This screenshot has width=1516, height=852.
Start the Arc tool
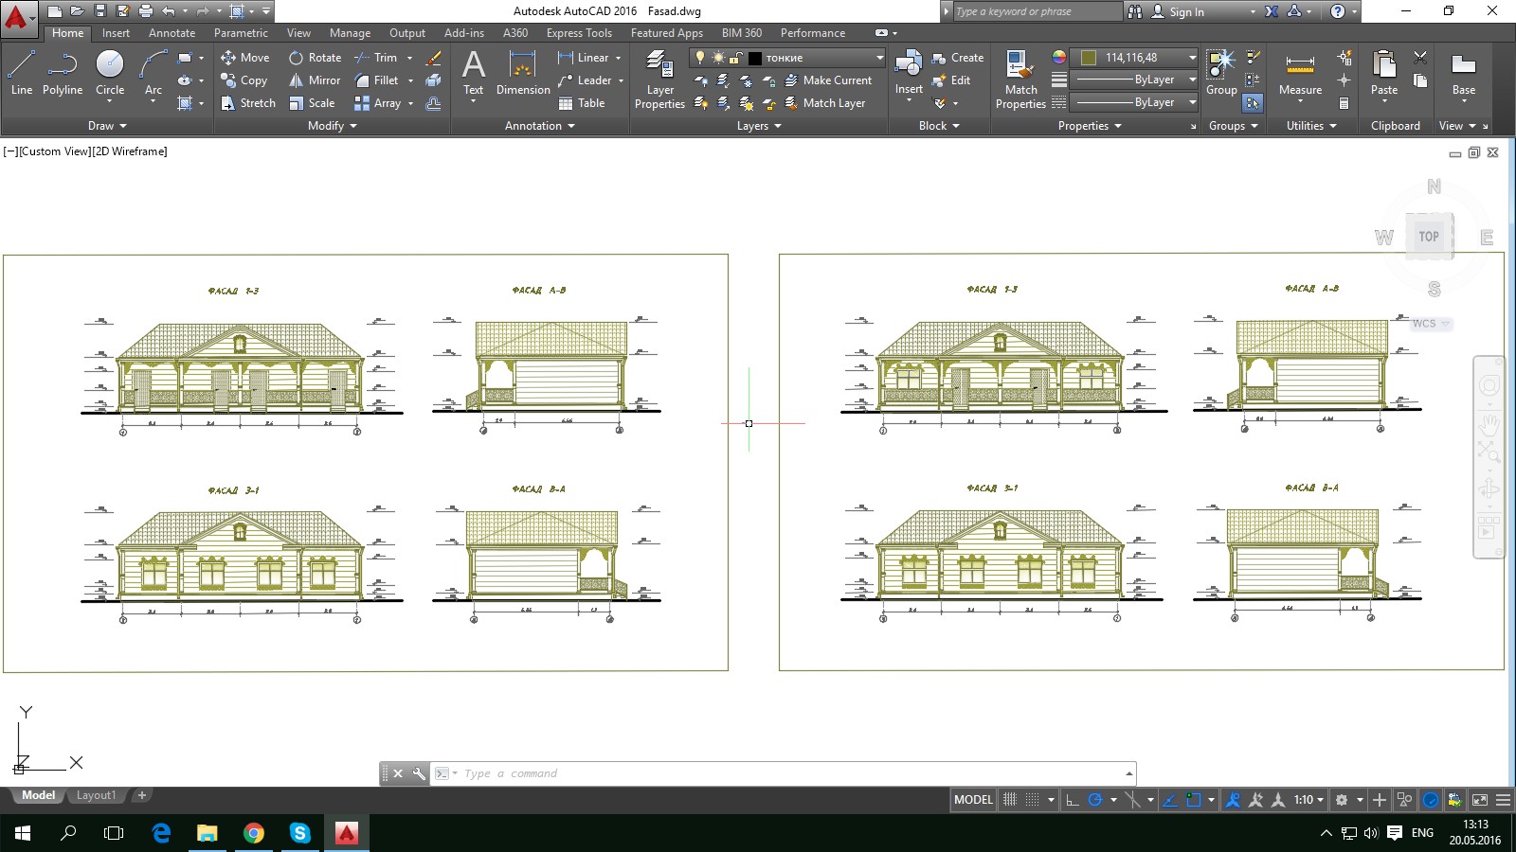point(153,74)
